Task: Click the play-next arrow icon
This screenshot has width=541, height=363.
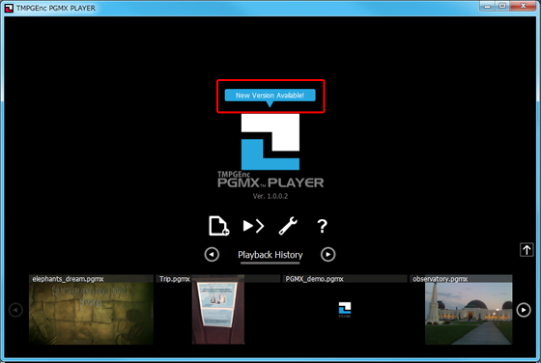Action: (253, 226)
